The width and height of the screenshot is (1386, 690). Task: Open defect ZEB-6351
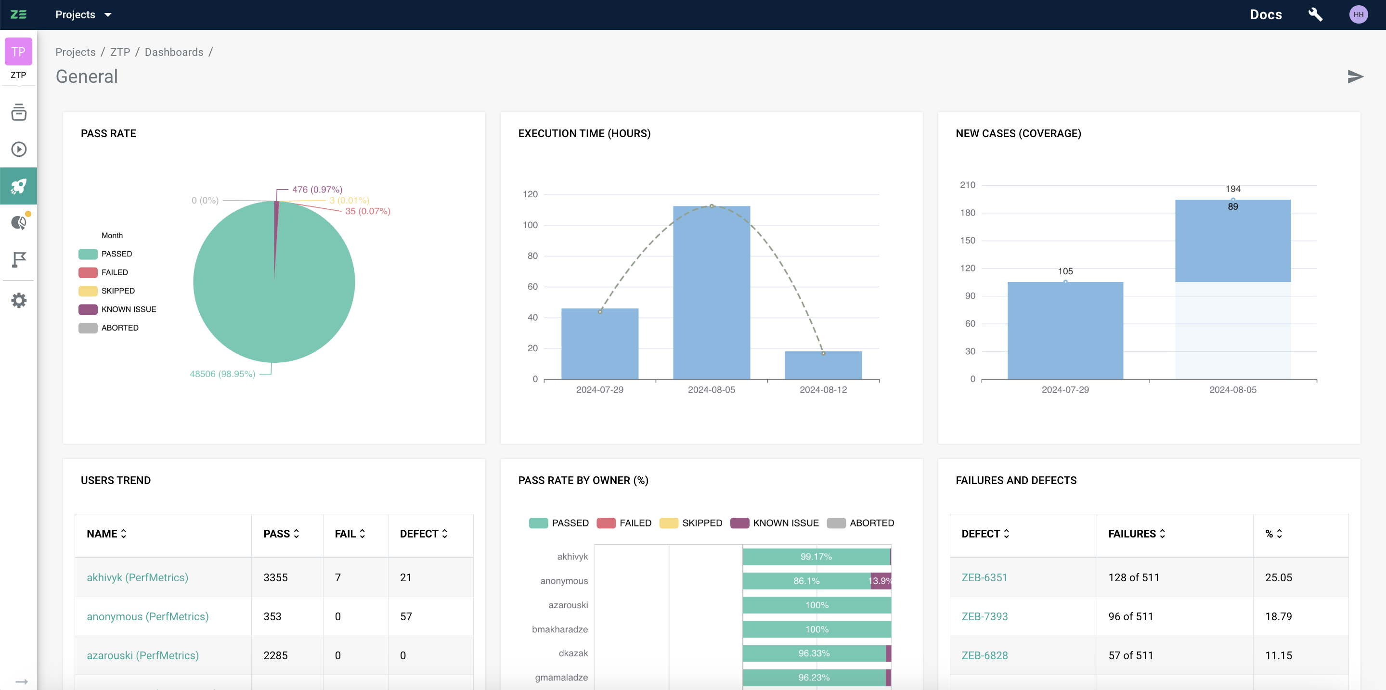(984, 577)
